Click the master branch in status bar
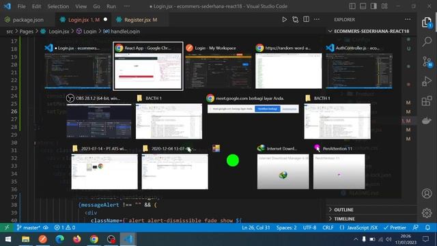Image resolution: width=437 pixels, height=246 pixels. coord(29,228)
